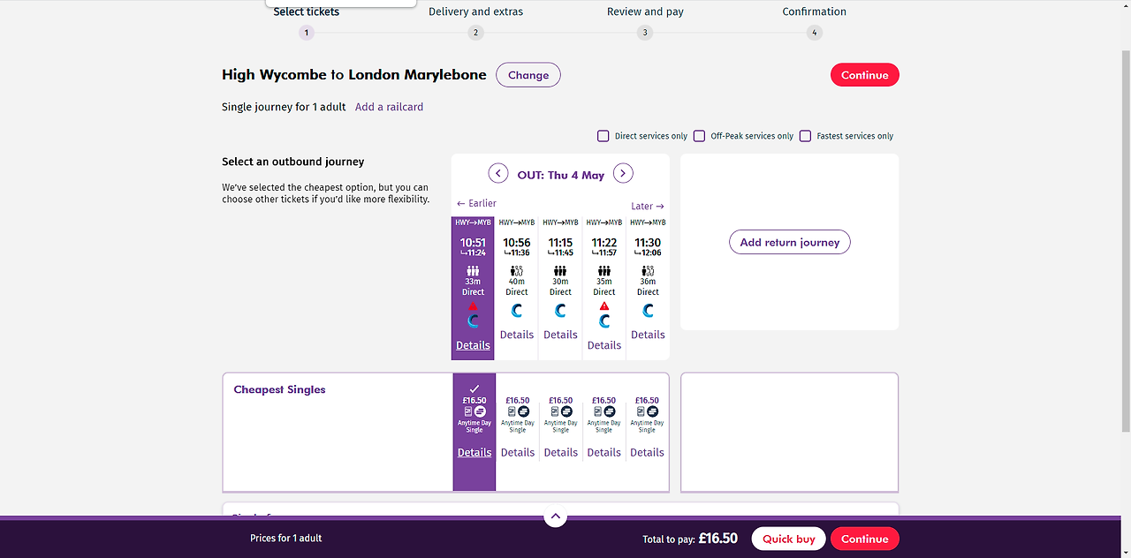Click Change journey button
Screen dimensions: 1131x558
point(528,75)
